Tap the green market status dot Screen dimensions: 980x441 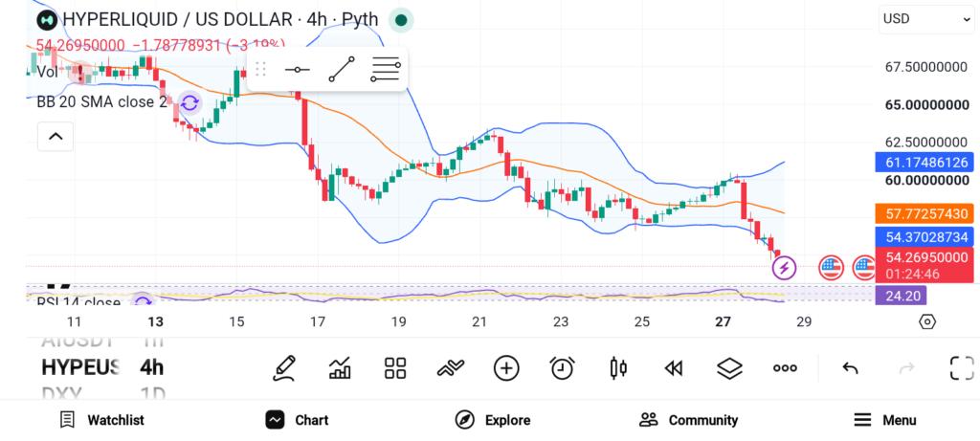click(401, 20)
